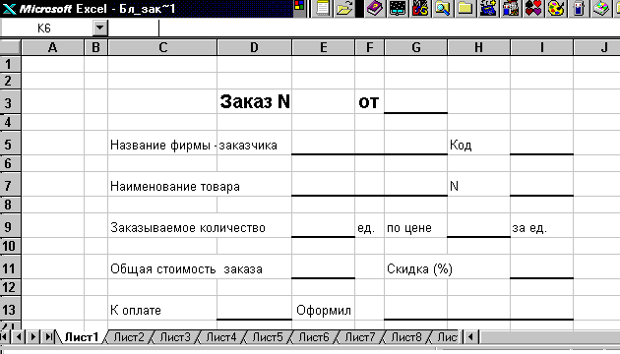Select the underlined quantity cell before "ед."
Viewport: 620px width, 354px height.
click(x=324, y=225)
